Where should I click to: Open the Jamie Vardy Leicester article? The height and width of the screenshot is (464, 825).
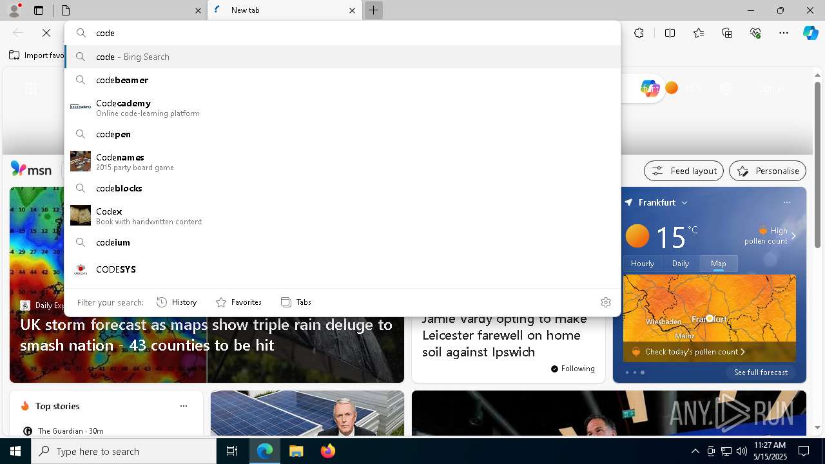click(x=505, y=335)
